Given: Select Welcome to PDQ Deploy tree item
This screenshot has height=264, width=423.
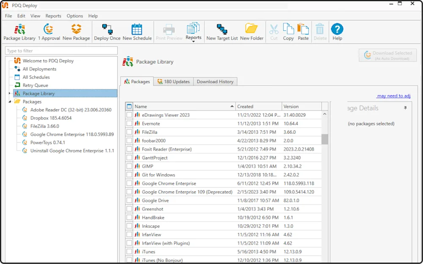Looking at the screenshot, I should [x=48, y=61].
